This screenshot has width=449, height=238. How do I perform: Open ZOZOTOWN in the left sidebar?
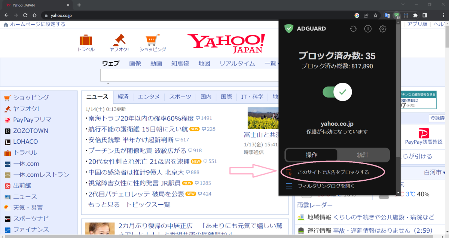31,131
